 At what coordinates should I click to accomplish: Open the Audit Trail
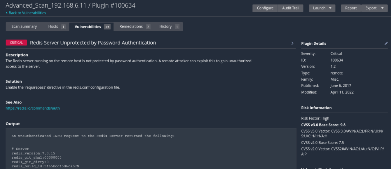[x=290, y=8]
